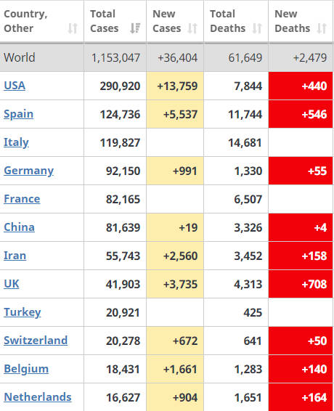Open the Turkey country link
This screenshot has height=411, width=334.
click(x=23, y=312)
